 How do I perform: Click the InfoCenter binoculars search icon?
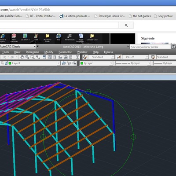[x=173, y=47]
